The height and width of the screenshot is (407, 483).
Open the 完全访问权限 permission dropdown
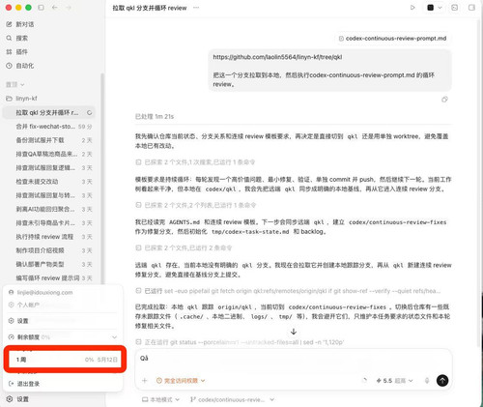click(x=181, y=381)
